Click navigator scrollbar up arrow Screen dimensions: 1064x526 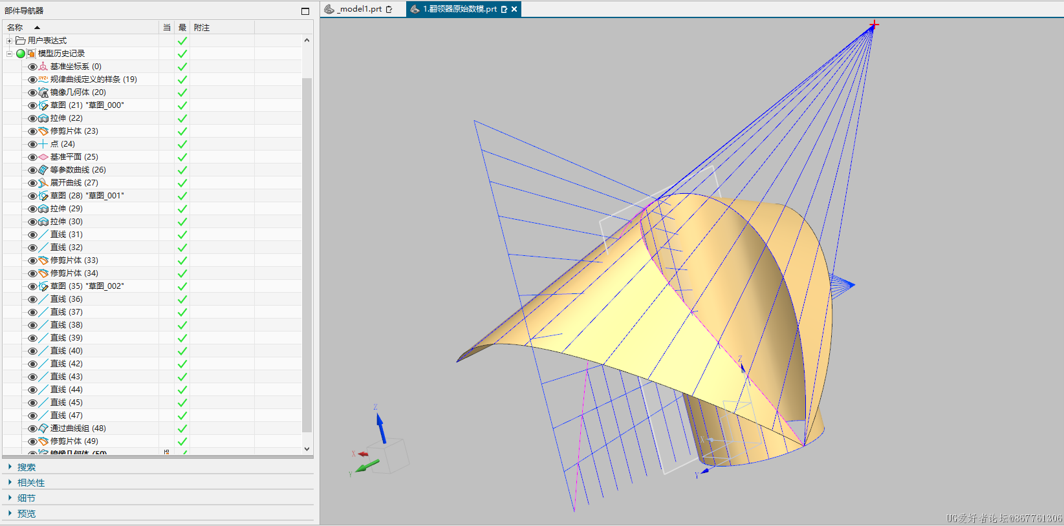[x=307, y=40]
